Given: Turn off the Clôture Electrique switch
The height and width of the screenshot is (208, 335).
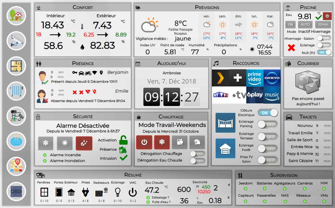Looking at the screenshot, I should (x=268, y=113).
